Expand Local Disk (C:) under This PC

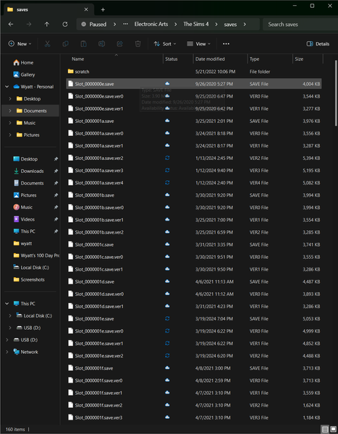click(10, 315)
